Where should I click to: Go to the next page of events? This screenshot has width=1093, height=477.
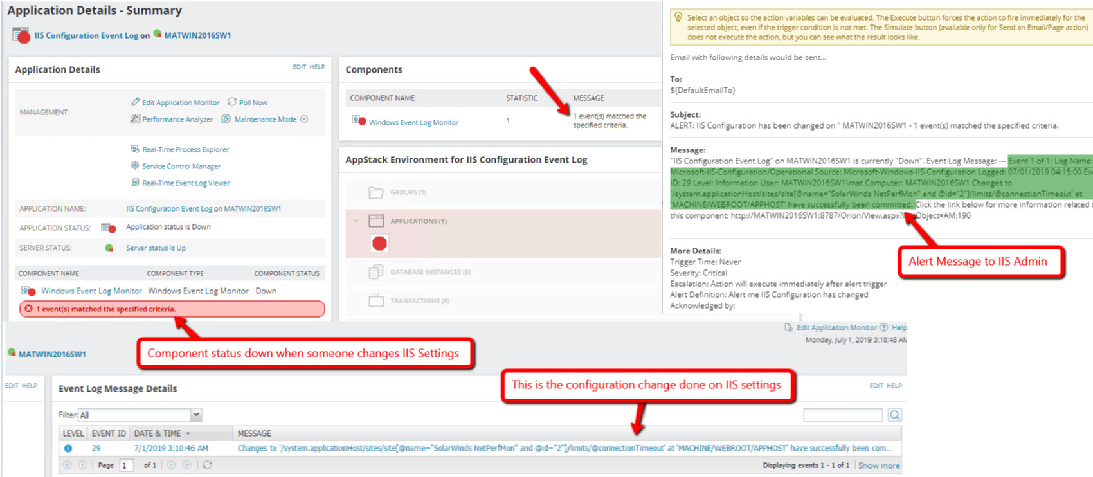(x=172, y=465)
